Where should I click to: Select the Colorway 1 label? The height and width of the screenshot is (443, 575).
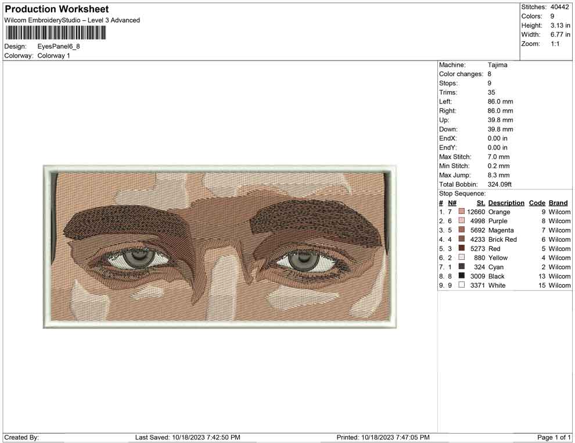coord(53,55)
